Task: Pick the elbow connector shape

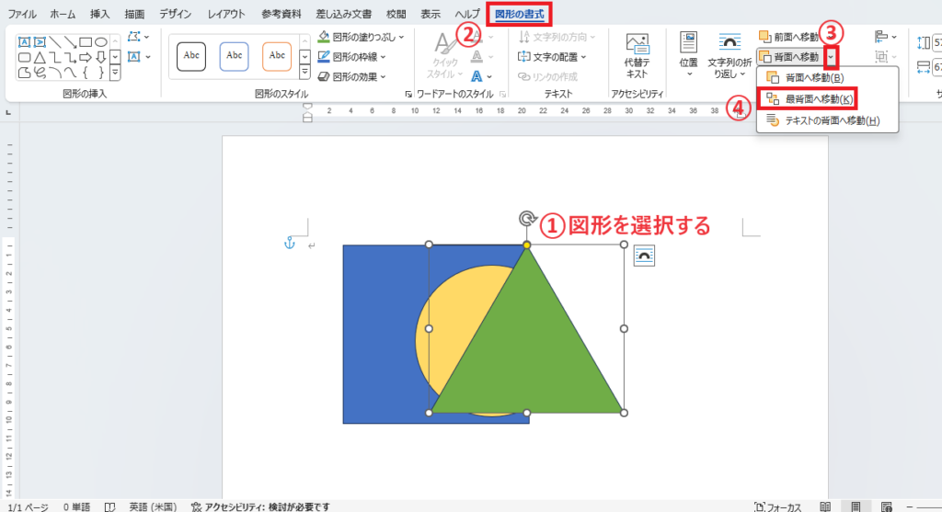Action: click(55, 58)
